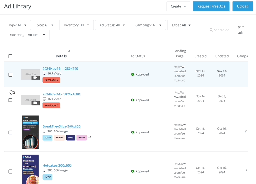Viewport: 256px width, 184px height.
Task: Click the TOFU label on BreakFreeSilos ad
Action: 48,138
